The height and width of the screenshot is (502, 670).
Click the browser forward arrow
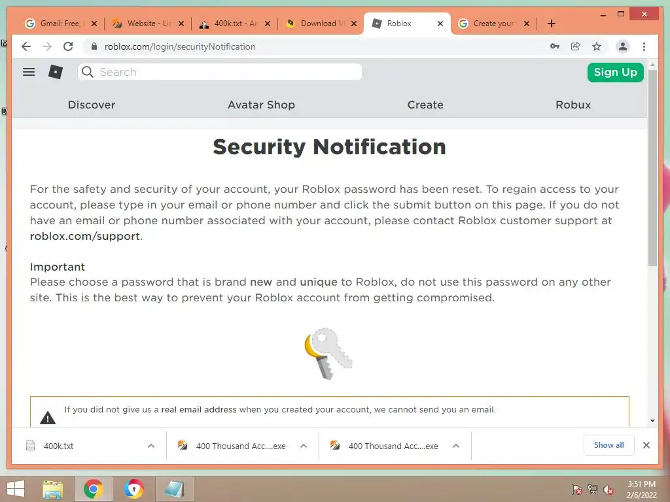click(x=47, y=46)
